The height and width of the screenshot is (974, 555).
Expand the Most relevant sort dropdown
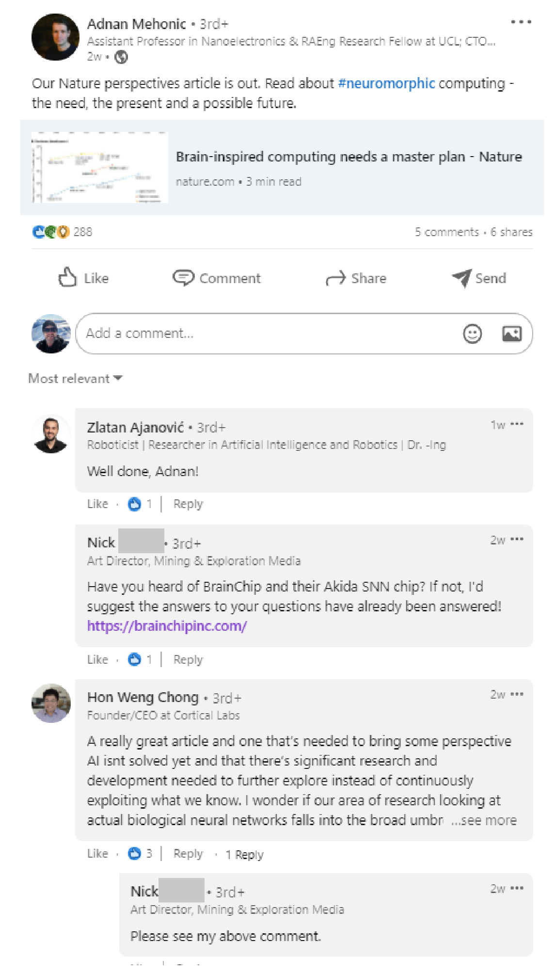pyautogui.click(x=75, y=379)
